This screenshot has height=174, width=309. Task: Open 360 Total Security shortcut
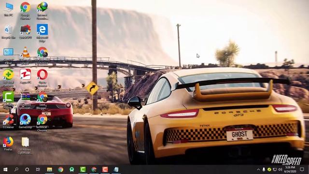tap(8, 78)
